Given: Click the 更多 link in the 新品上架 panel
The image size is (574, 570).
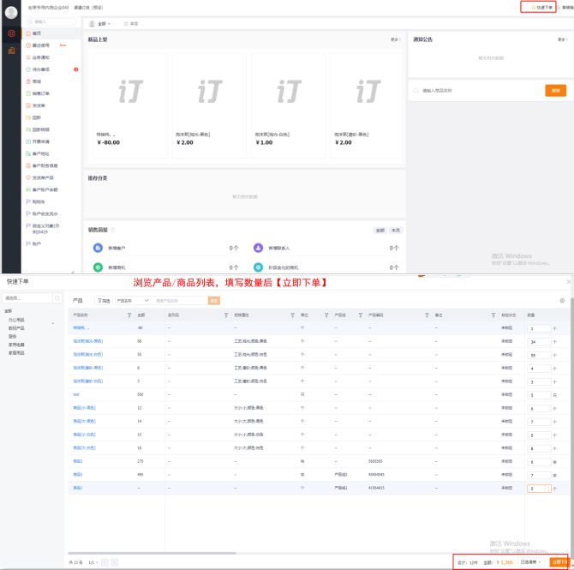Looking at the screenshot, I should pos(395,39).
